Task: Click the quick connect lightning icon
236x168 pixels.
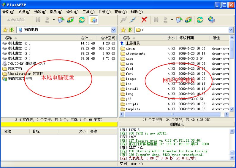Action: click(124, 20)
